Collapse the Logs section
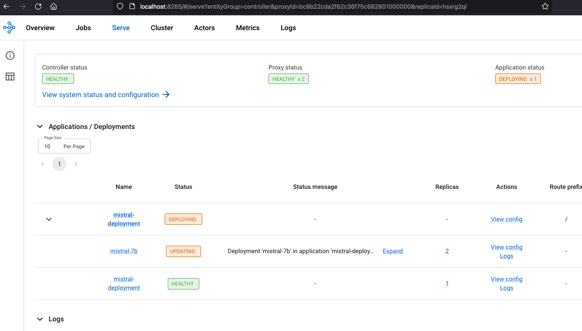Screen dimensions: 582x331 40,319
